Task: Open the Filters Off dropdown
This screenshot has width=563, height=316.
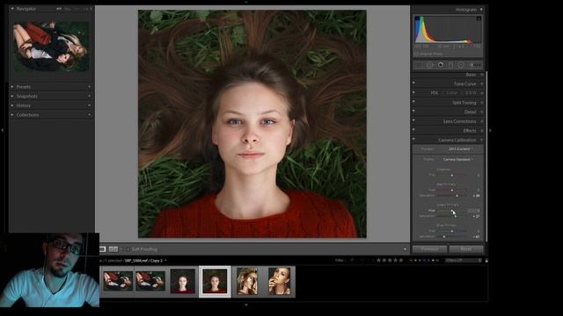Action: click(464, 261)
